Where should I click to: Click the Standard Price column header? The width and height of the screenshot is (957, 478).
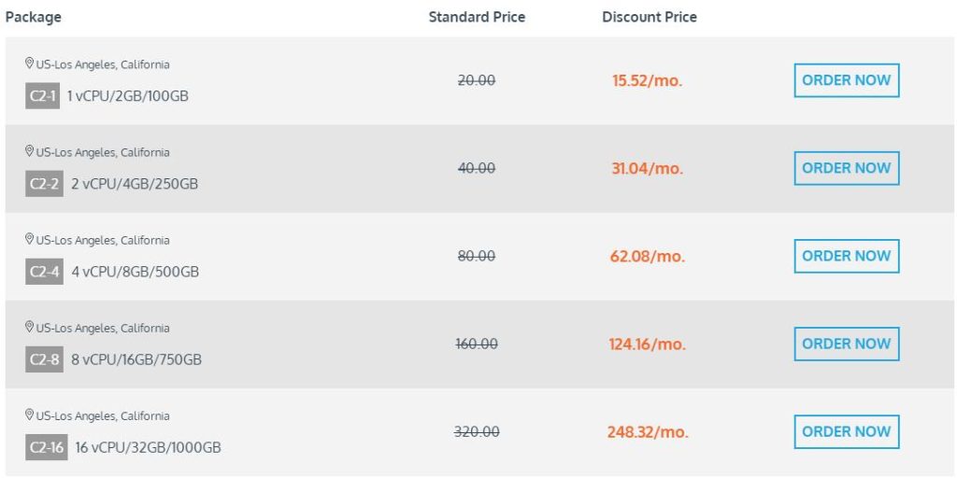tap(477, 17)
